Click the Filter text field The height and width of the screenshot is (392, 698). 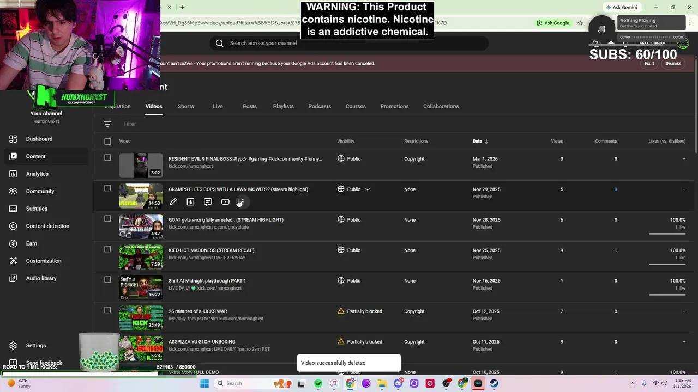(130, 124)
